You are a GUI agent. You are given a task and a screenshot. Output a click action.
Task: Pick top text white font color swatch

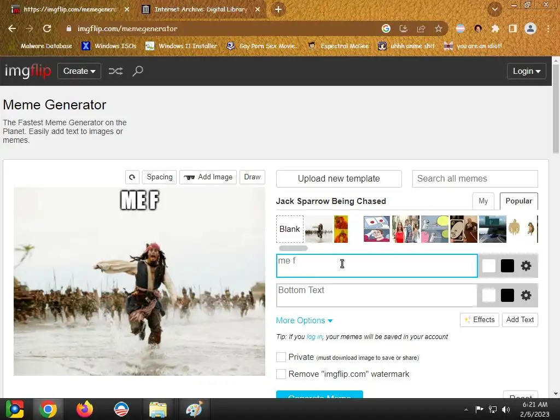(x=489, y=266)
